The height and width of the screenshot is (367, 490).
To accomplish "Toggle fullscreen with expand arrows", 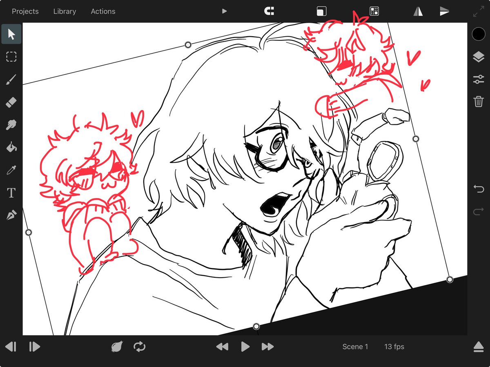I will click(478, 11).
